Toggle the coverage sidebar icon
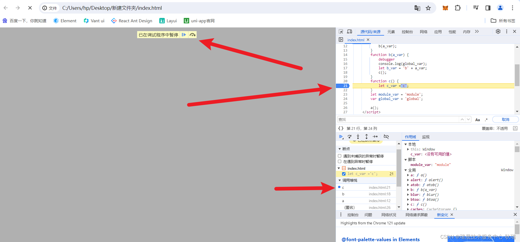This screenshot has width=520, height=242. 515,128
